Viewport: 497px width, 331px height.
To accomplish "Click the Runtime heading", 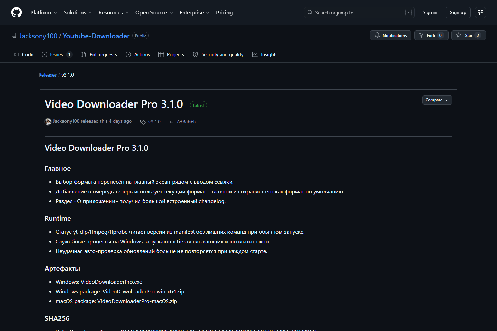I will (58, 219).
